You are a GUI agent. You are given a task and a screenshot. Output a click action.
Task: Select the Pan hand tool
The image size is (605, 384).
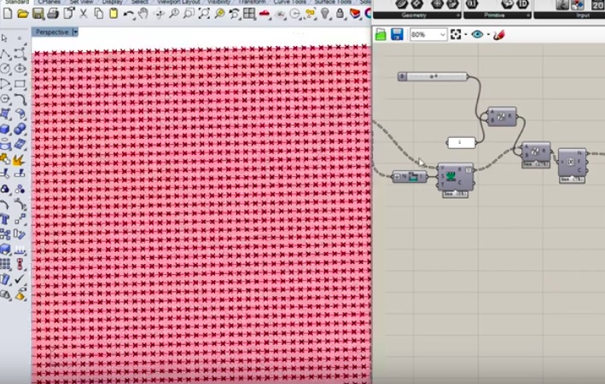click(x=143, y=14)
